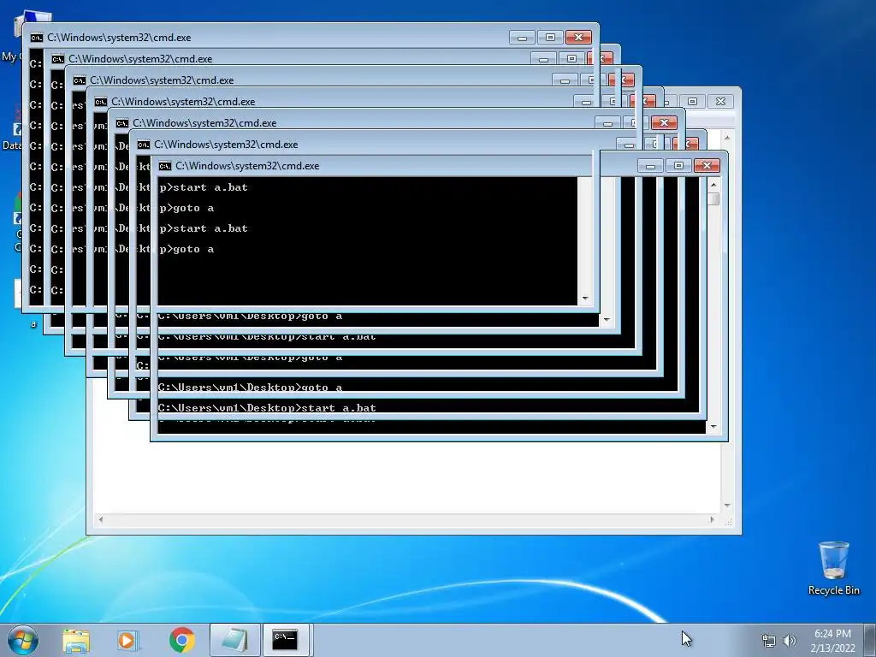Click the Notepad vertical scrollbar down arrow
The image size is (876, 657).
[x=727, y=506]
